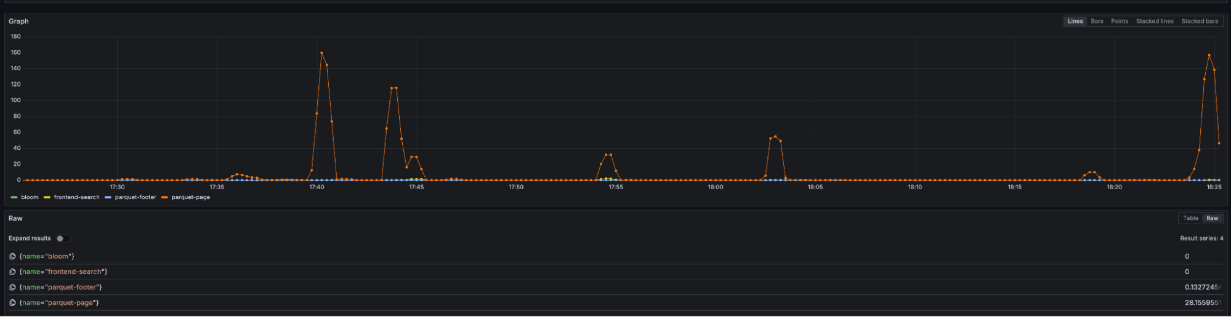Copy the frontend-search series row icon

click(12, 272)
